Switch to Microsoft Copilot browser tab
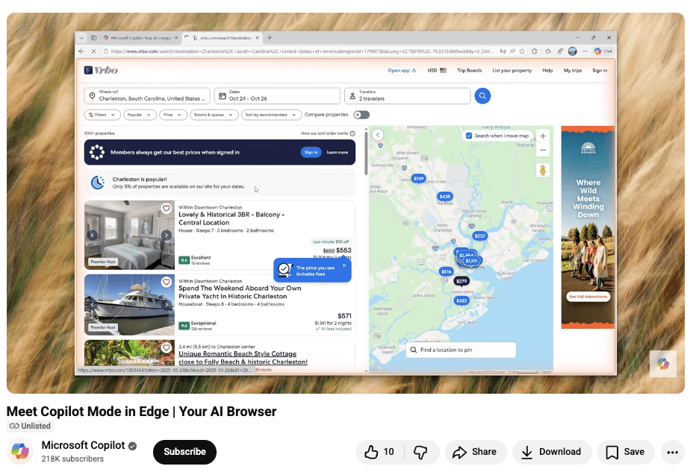The height and width of the screenshot is (472, 690). click(x=140, y=38)
